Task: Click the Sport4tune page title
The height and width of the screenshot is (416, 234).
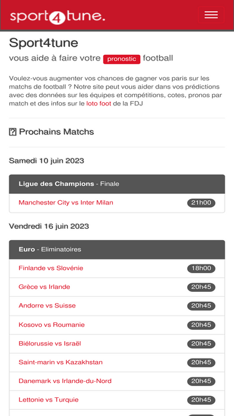Action: point(44,42)
